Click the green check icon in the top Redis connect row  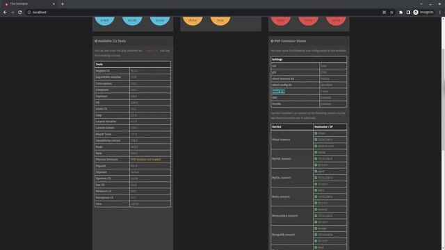[x=316, y=190]
